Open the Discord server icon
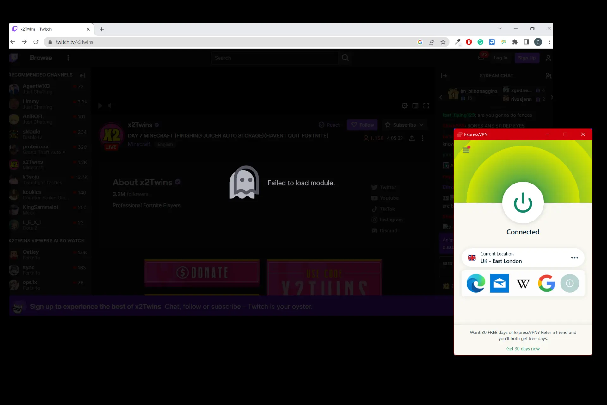607x405 pixels. tap(374, 230)
